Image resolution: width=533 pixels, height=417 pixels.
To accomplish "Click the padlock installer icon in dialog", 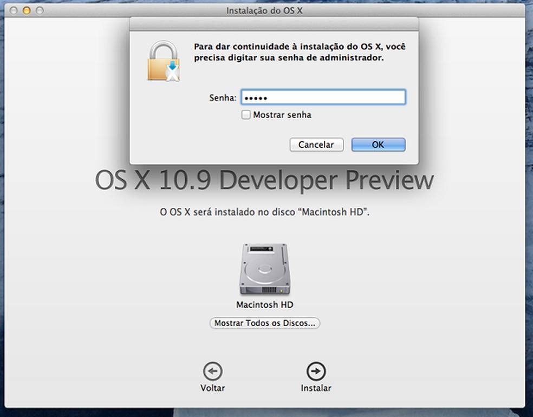I will click(164, 61).
